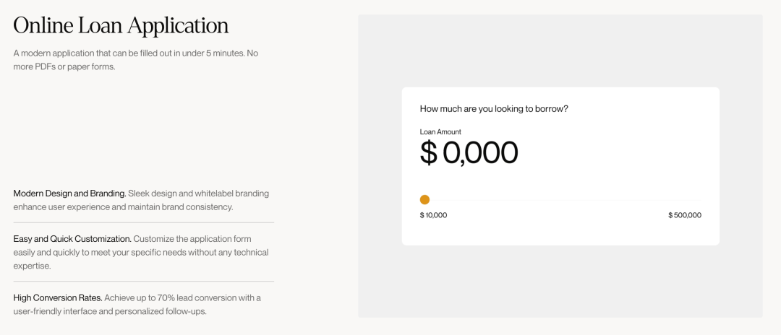
Task: Click 'Customize the application form' description text
Action: click(192, 239)
